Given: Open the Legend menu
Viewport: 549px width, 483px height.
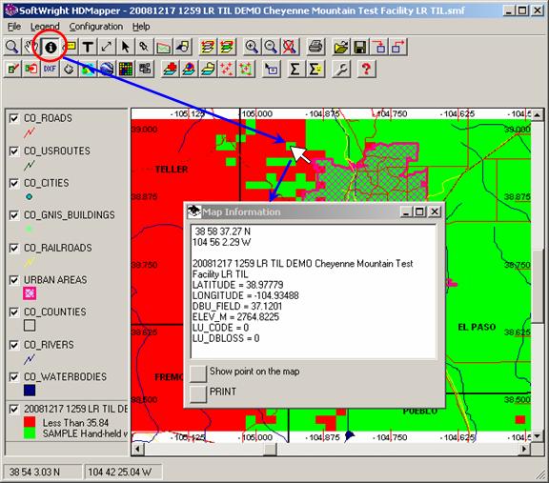Looking at the screenshot, I should 45,27.
